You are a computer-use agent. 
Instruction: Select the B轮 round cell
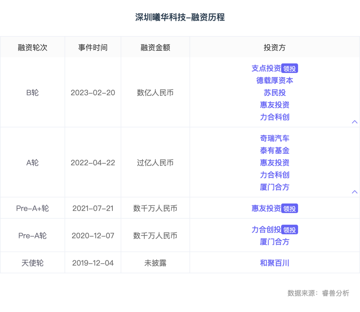pos(33,93)
